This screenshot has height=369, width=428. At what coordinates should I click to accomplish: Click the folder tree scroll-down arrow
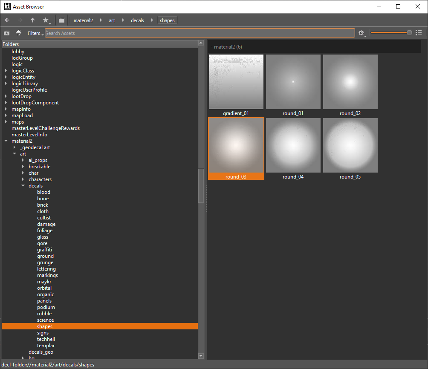tap(201, 356)
